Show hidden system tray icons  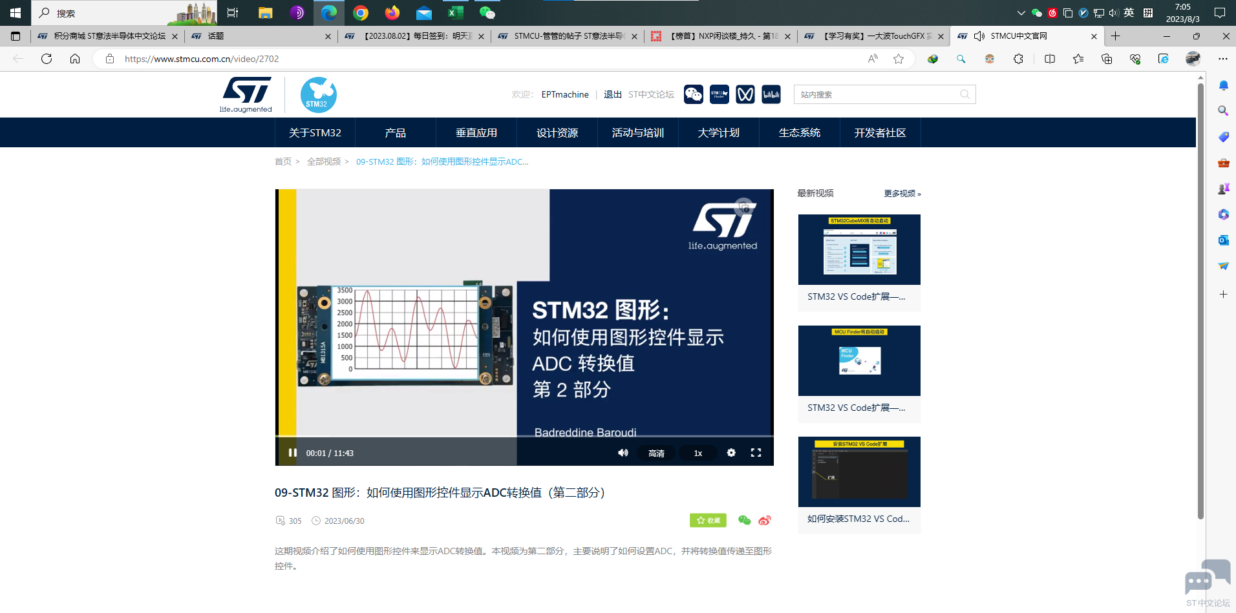(x=1021, y=13)
